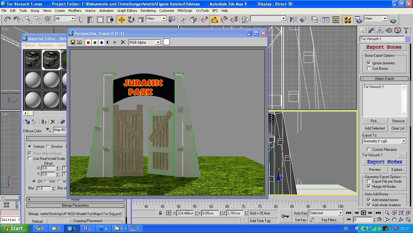Toggle the Percent Snap magnet icon
The image size is (413, 233).
(x=224, y=20)
